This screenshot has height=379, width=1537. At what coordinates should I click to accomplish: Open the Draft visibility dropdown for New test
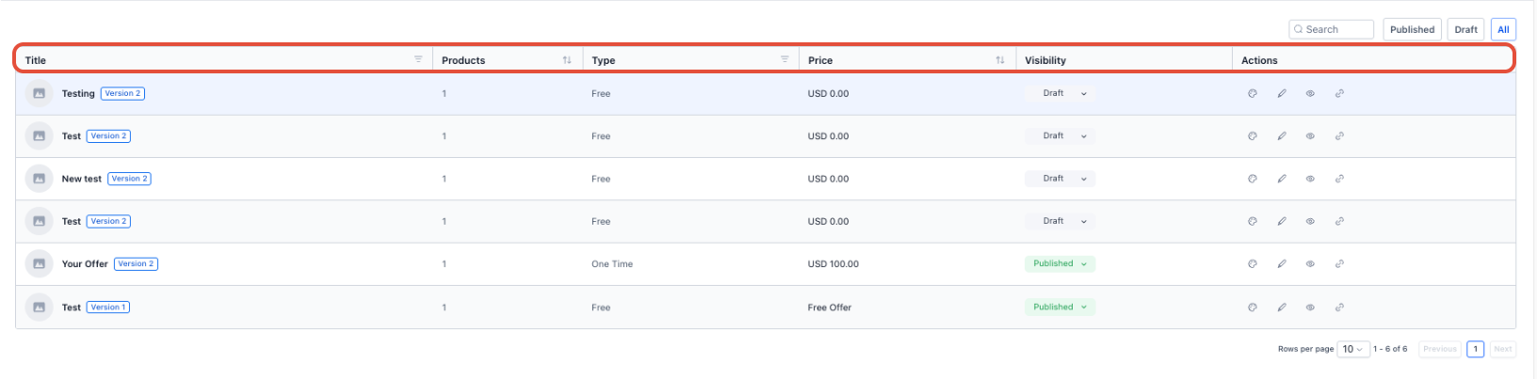[1060, 179]
